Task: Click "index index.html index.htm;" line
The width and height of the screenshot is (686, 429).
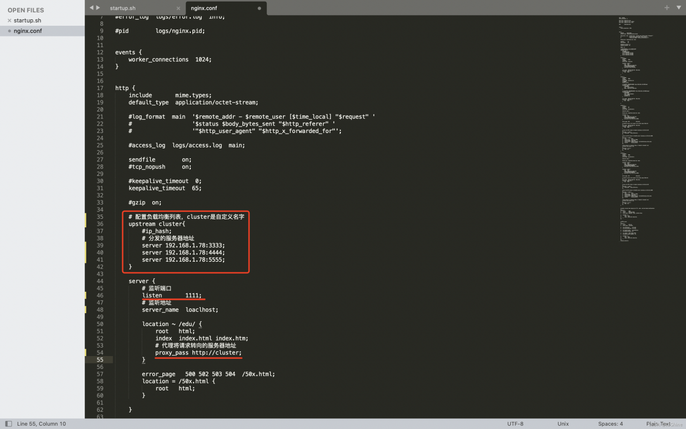Action: pos(202,338)
